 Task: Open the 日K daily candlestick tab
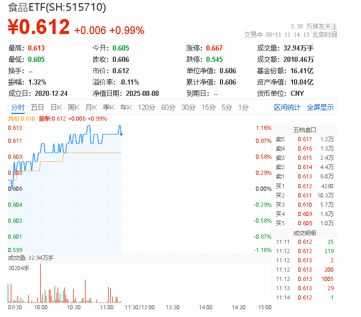pos(56,107)
